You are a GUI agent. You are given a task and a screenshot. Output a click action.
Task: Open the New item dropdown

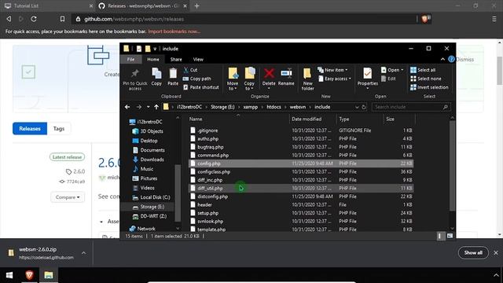pos(332,70)
